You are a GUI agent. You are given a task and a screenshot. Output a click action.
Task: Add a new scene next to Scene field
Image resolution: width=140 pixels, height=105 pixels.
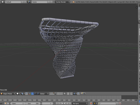tap(49, 2)
